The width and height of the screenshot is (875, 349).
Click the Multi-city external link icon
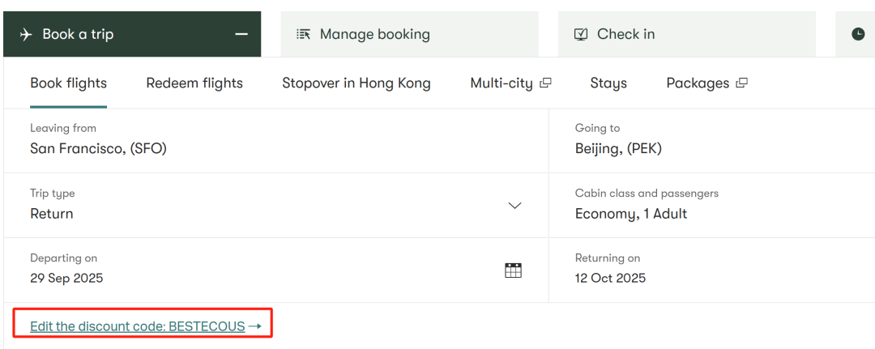546,83
